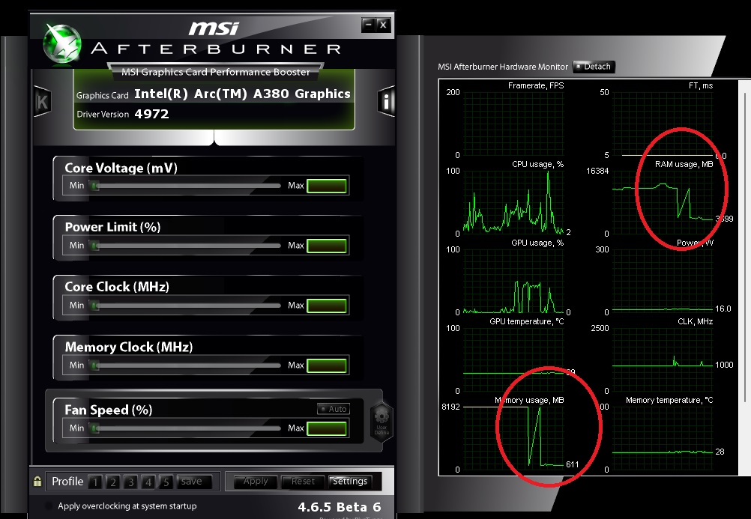
Task: Click the GPU temperature graph
Action: [513, 359]
